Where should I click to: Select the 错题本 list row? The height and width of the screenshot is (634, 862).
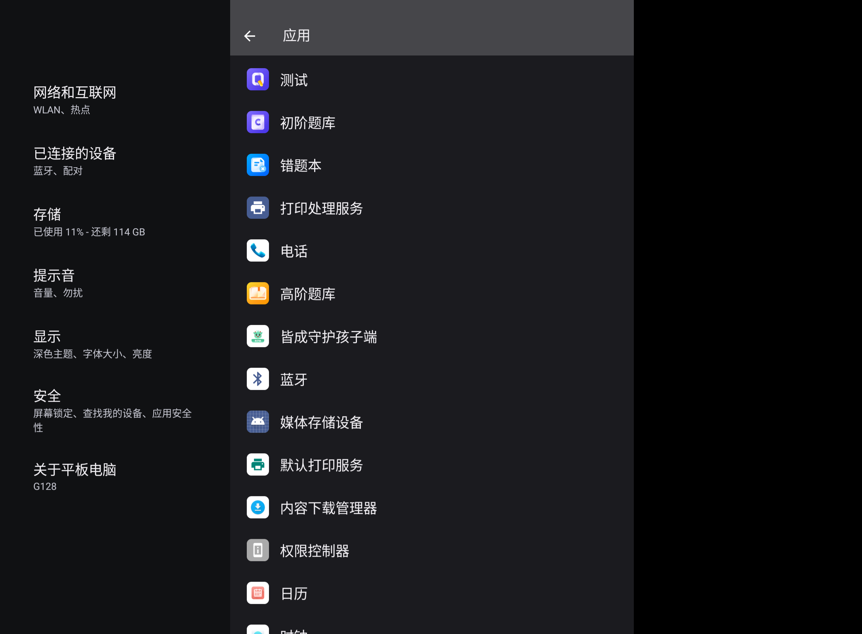[x=432, y=165]
